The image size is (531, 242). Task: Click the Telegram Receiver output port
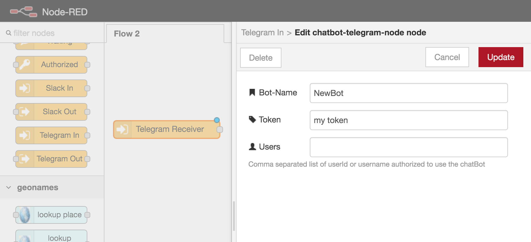click(220, 130)
